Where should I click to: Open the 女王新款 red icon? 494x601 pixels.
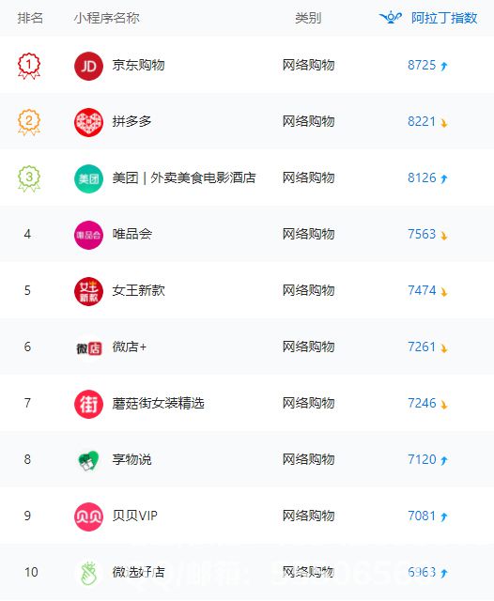(x=88, y=291)
